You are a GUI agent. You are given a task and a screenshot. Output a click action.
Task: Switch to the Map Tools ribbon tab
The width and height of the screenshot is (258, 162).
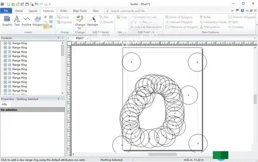pos(80,11)
